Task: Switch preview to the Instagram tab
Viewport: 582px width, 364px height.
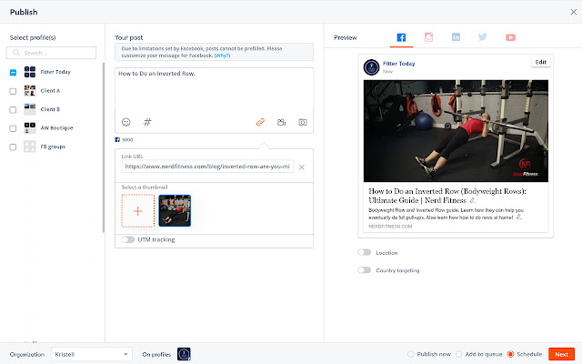Action: pyautogui.click(x=428, y=37)
